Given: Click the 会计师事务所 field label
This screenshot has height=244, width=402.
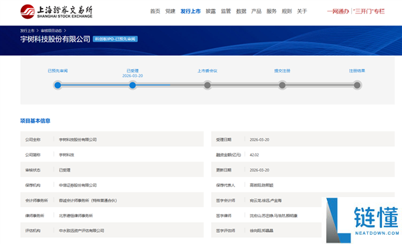Looking at the screenshot, I should [36, 200].
